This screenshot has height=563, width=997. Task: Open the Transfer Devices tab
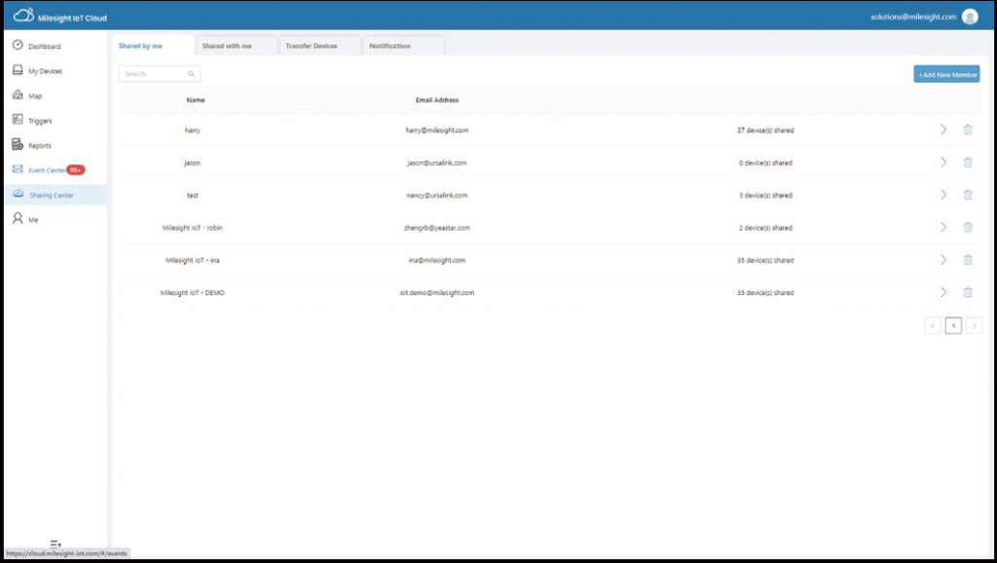[319, 46]
